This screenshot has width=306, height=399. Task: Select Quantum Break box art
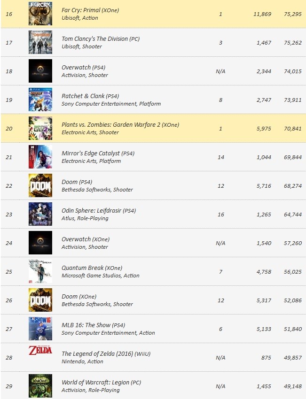pos(40,271)
